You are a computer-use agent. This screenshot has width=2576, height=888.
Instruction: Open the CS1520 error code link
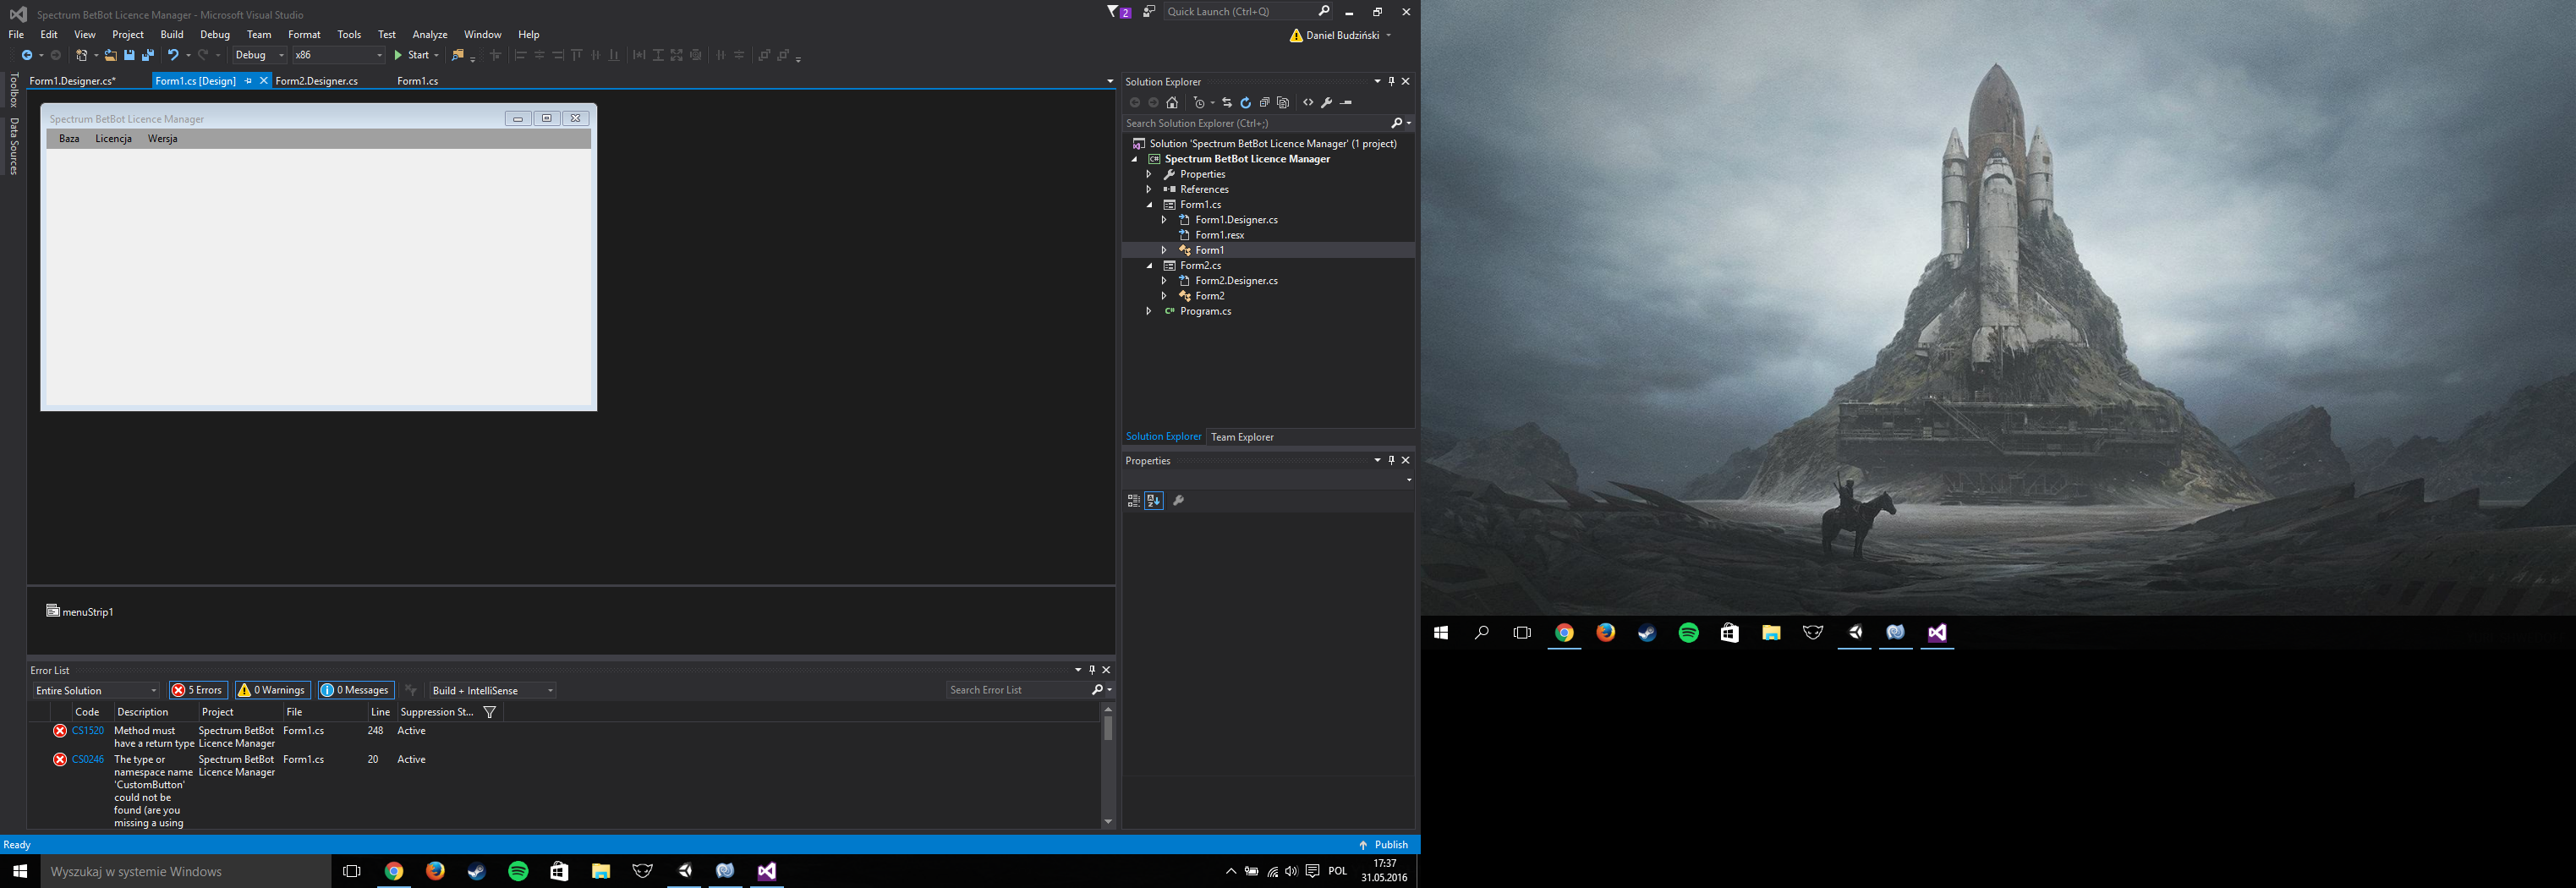pyautogui.click(x=88, y=731)
